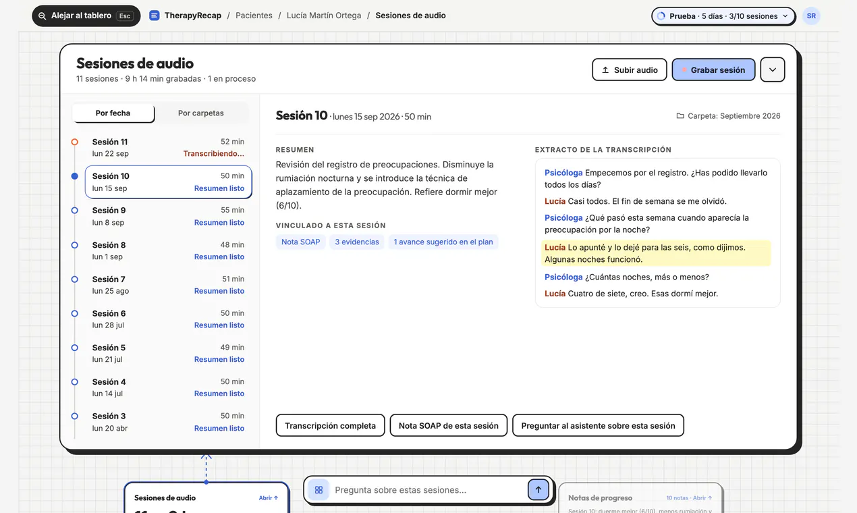Click the send arrow in assistant box
The image size is (857, 513).
[x=538, y=490]
